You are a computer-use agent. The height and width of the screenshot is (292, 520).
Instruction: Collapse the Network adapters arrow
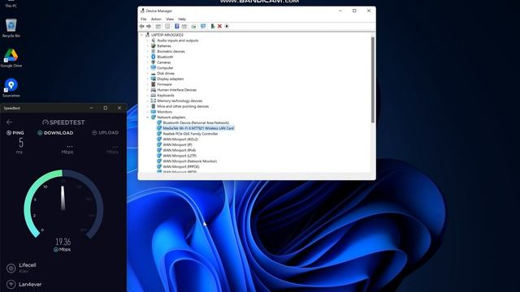pyautogui.click(x=148, y=117)
